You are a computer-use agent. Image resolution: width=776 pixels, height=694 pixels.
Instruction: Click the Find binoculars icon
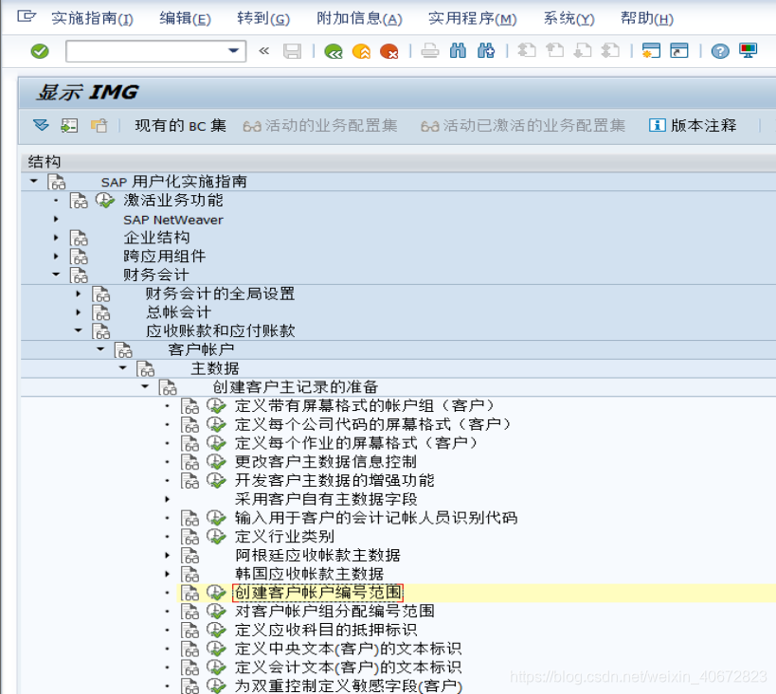tap(458, 51)
